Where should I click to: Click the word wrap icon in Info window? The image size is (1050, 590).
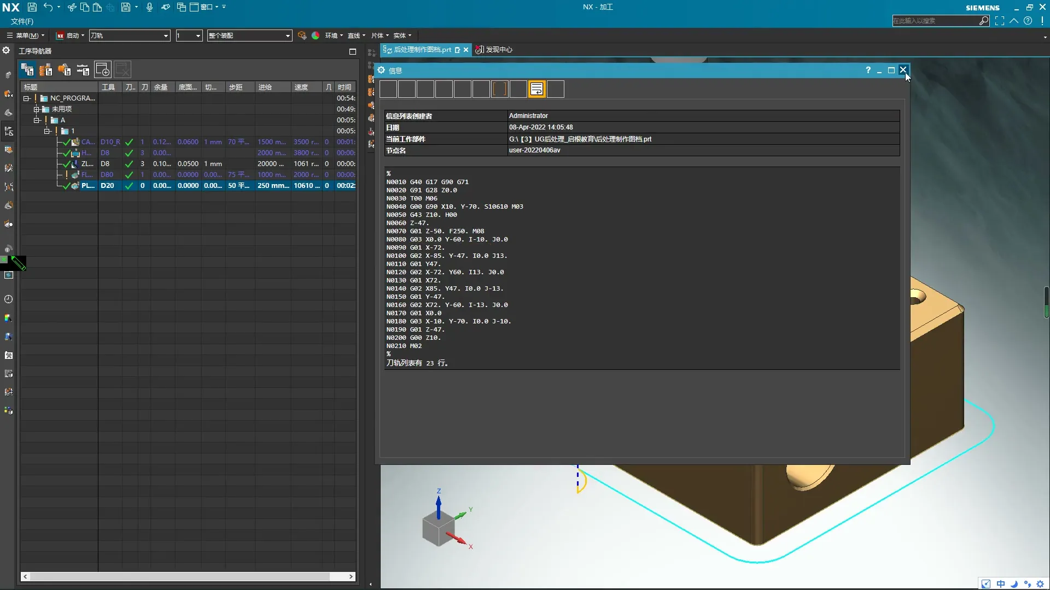[x=536, y=89]
